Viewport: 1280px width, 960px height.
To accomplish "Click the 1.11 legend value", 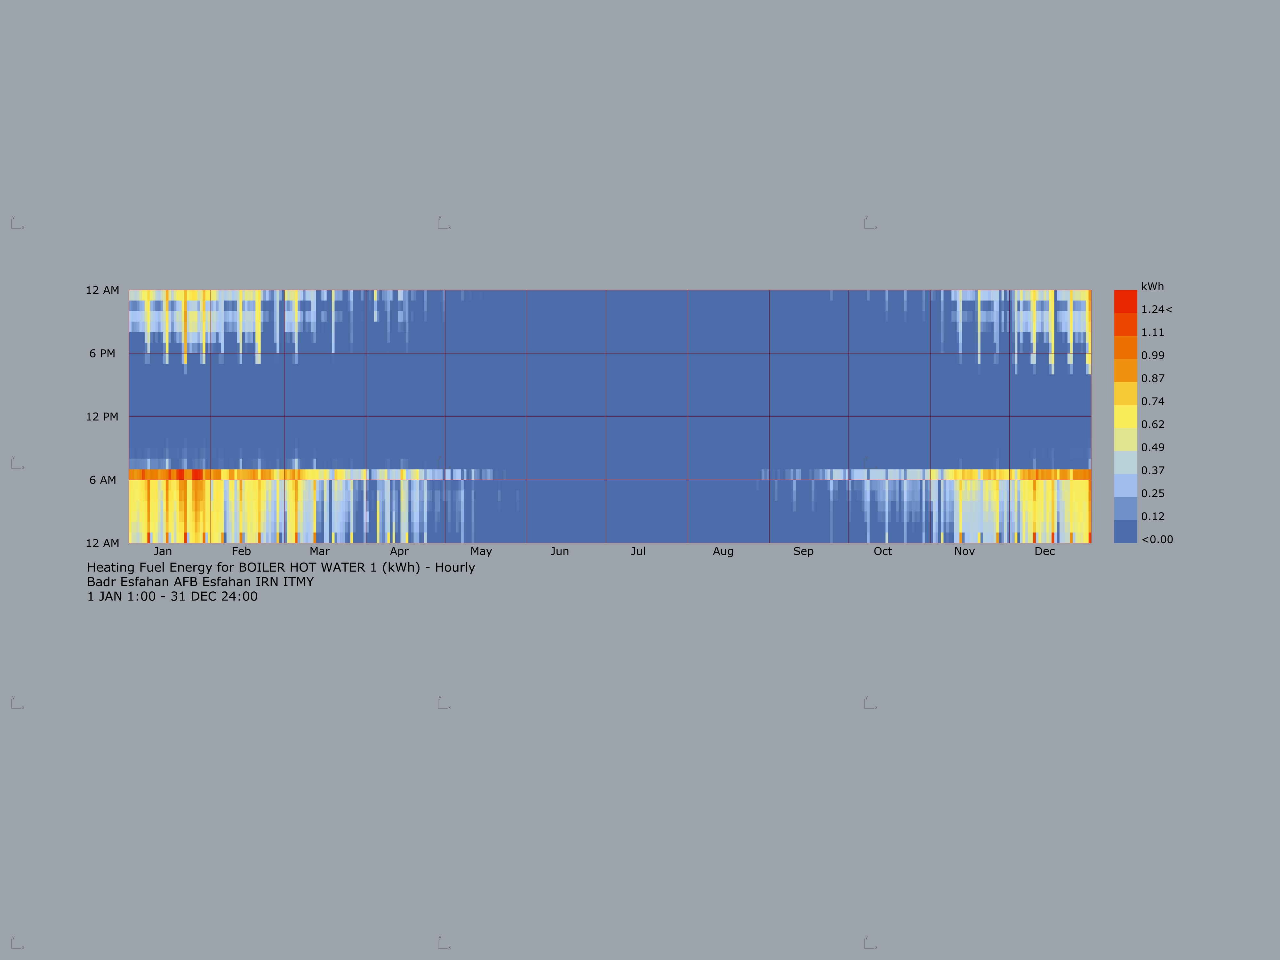I will pyautogui.click(x=1153, y=333).
